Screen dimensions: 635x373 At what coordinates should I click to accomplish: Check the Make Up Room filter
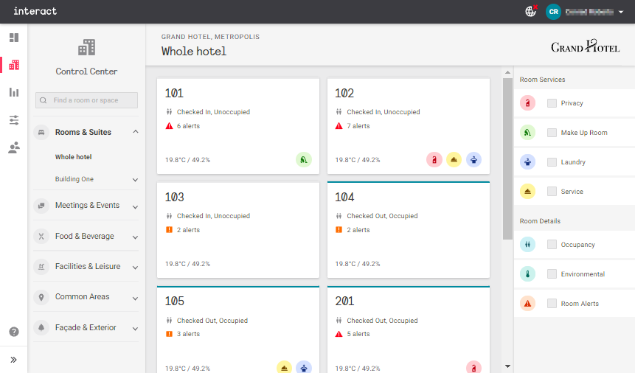552,133
